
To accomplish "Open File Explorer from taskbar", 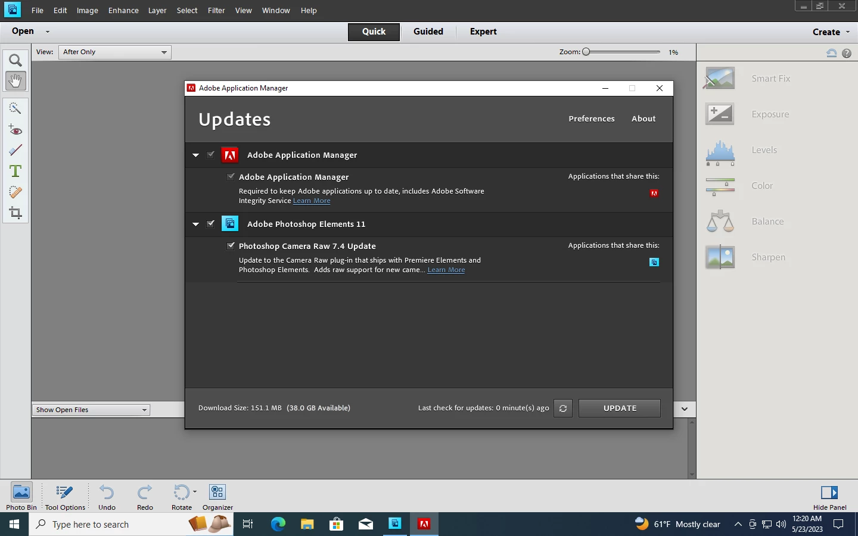I will (307, 524).
